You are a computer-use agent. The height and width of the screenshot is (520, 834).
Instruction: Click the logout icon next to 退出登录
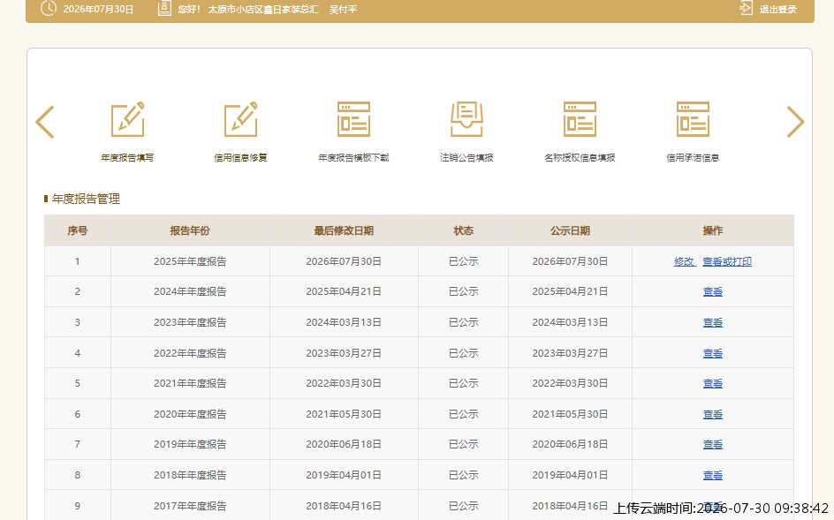pyautogui.click(x=747, y=8)
